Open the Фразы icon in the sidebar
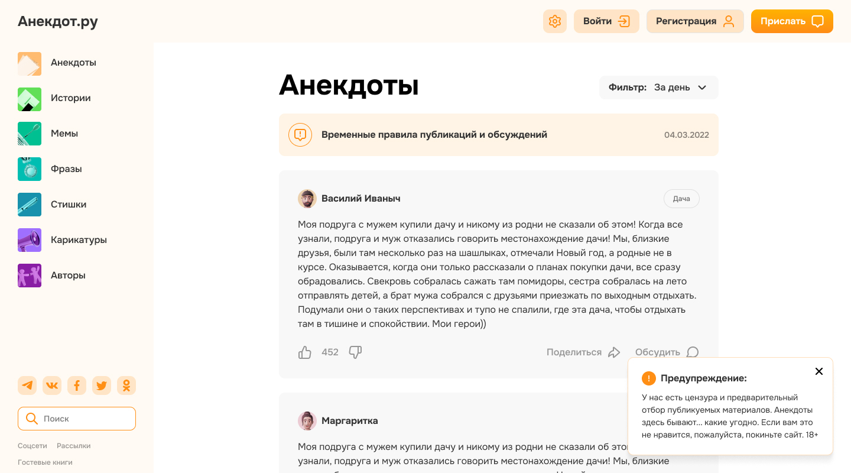851x473 pixels. point(30,169)
